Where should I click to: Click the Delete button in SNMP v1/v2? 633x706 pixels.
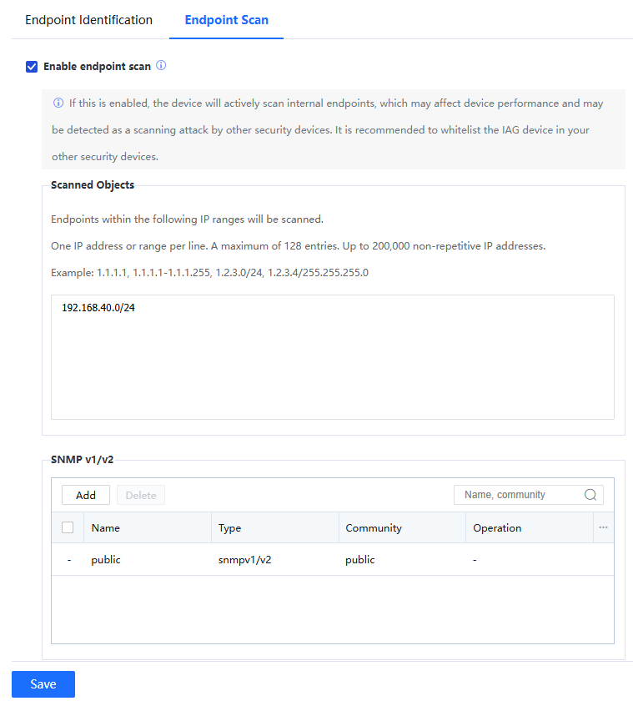(x=141, y=495)
